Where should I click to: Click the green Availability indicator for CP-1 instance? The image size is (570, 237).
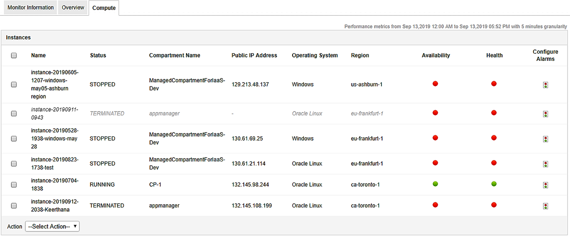[x=435, y=184]
